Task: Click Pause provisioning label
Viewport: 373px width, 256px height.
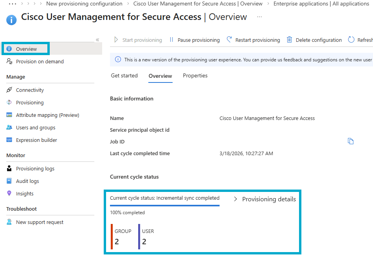Action: point(198,40)
